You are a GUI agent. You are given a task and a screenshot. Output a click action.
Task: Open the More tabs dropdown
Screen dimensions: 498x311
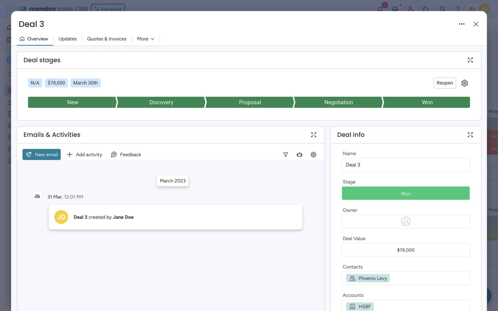pyautogui.click(x=146, y=39)
